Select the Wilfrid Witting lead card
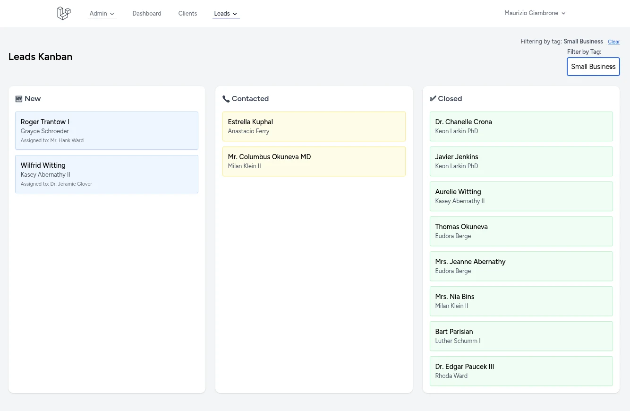 tap(107, 174)
